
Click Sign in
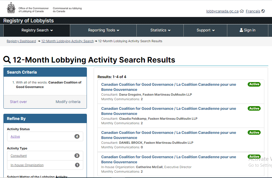click(x=248, y=30)
